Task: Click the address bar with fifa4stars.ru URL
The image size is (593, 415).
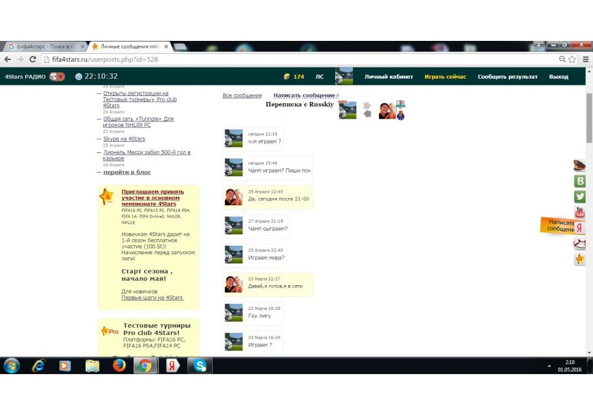Action: (x=299, y=59)
